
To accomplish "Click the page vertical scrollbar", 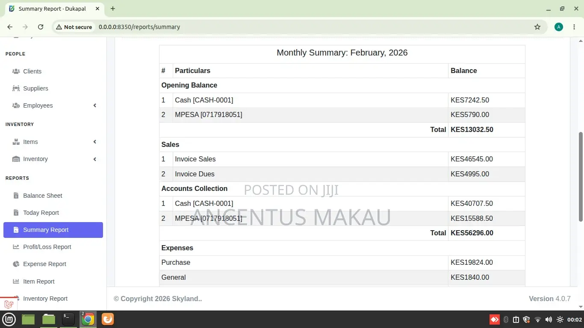I will [581, 176].
